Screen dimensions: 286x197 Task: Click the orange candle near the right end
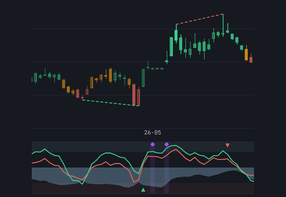point(246,53)
